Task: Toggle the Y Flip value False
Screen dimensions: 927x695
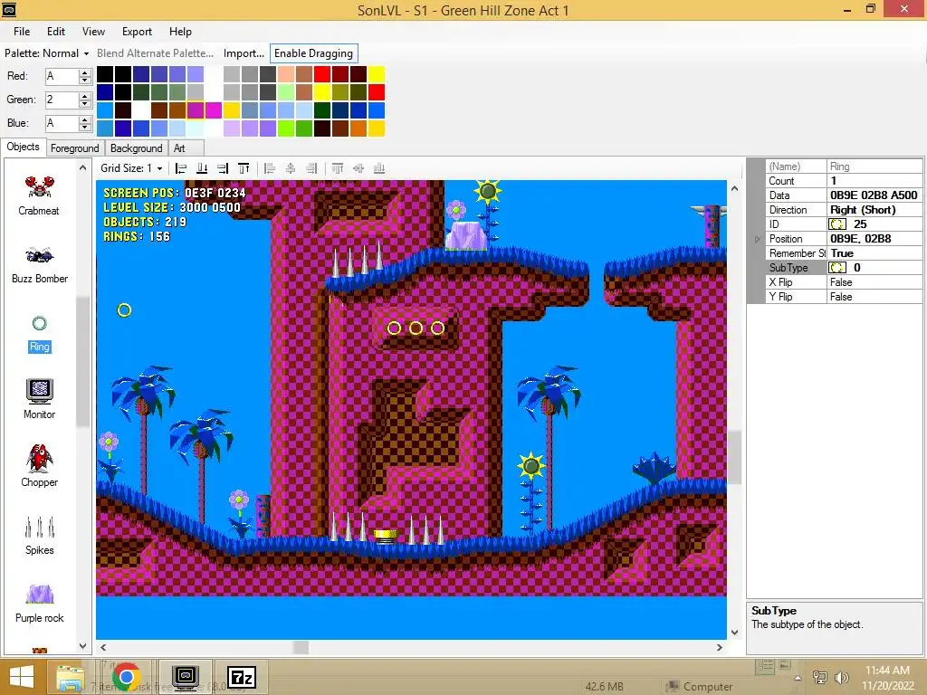Action: click(874, 297)
